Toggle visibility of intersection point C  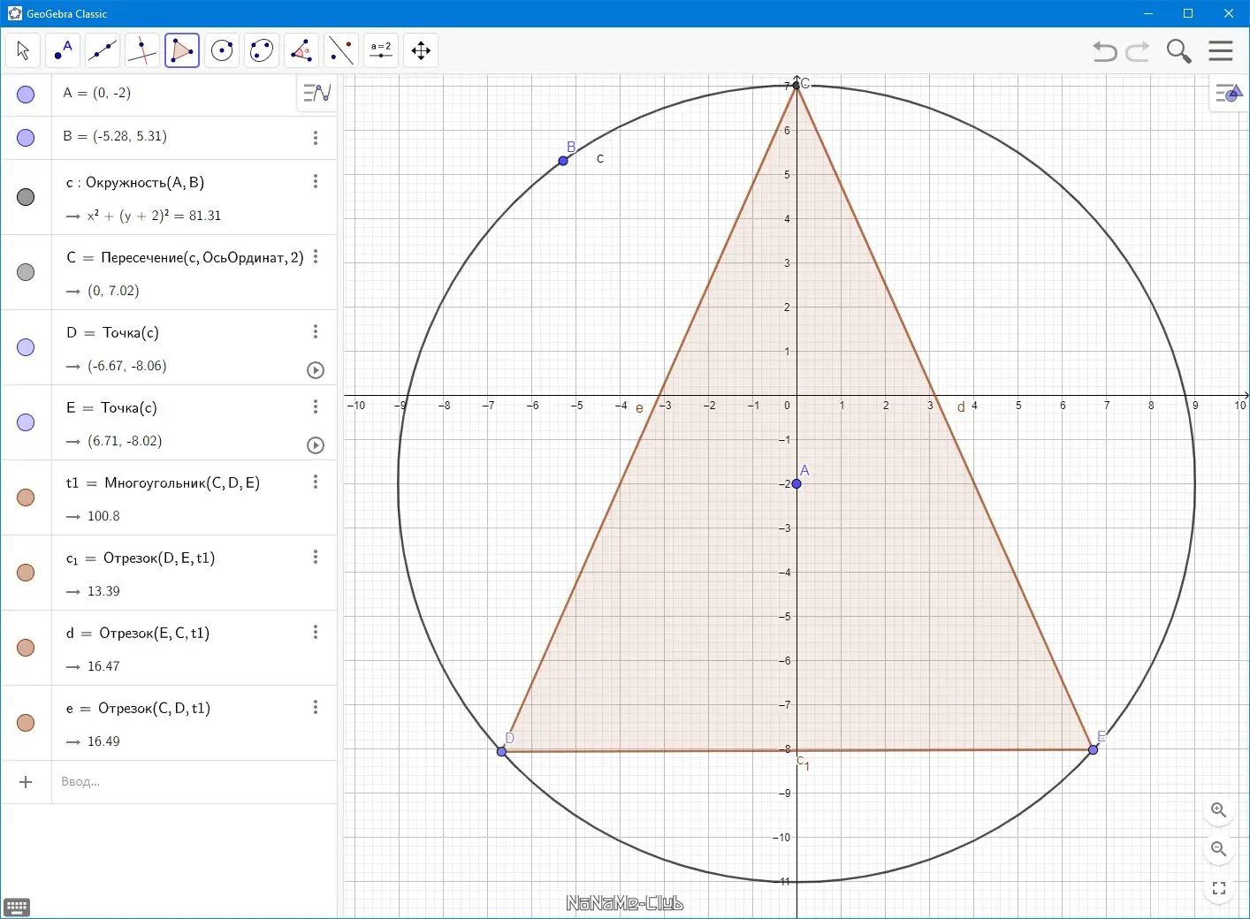pyautogui.click(x=26, y=272)
